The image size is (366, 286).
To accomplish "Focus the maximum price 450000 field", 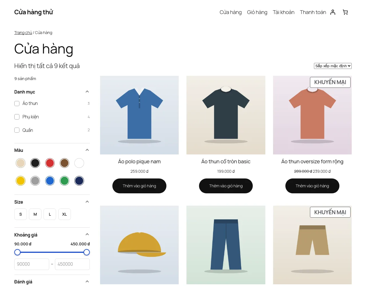I will pos(72,264).
